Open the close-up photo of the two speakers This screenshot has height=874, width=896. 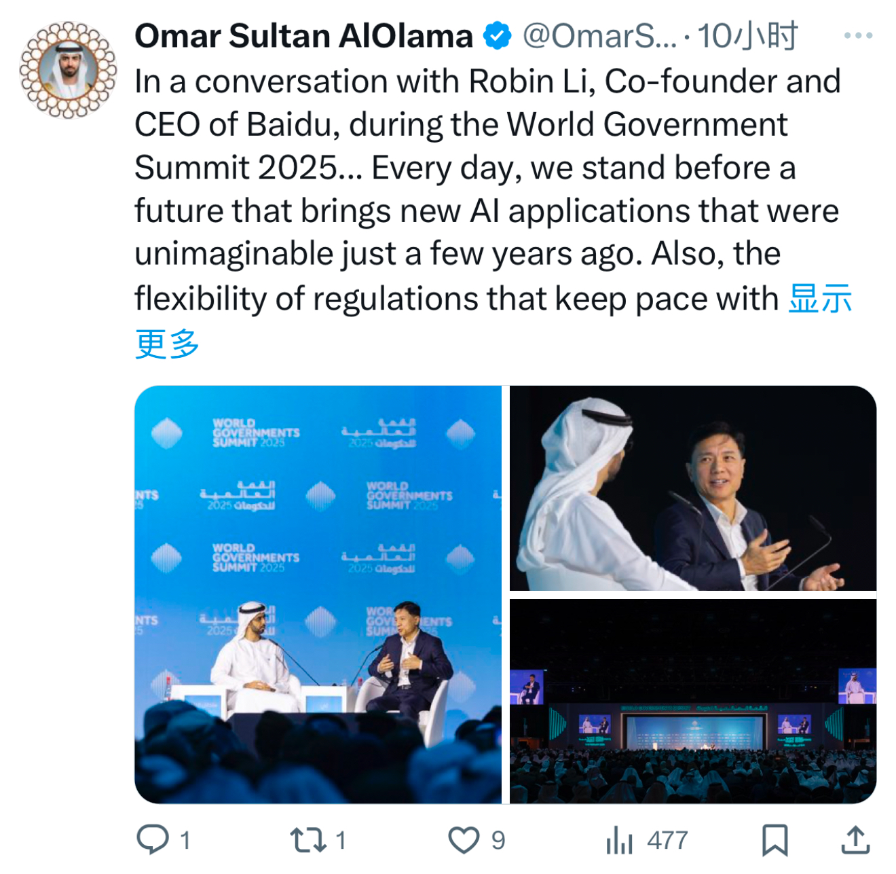[692, 488]
